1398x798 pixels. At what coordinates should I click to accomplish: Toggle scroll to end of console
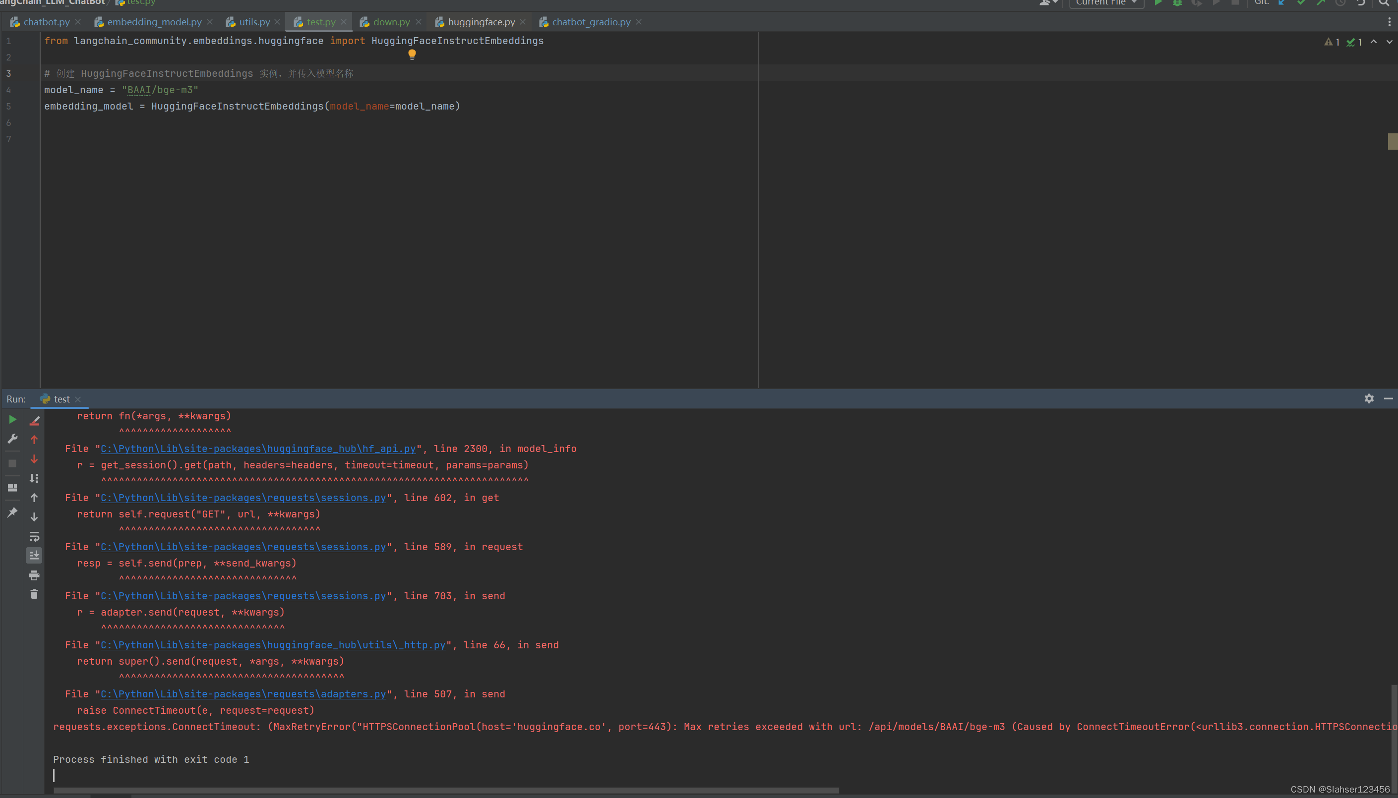(34, 556)
